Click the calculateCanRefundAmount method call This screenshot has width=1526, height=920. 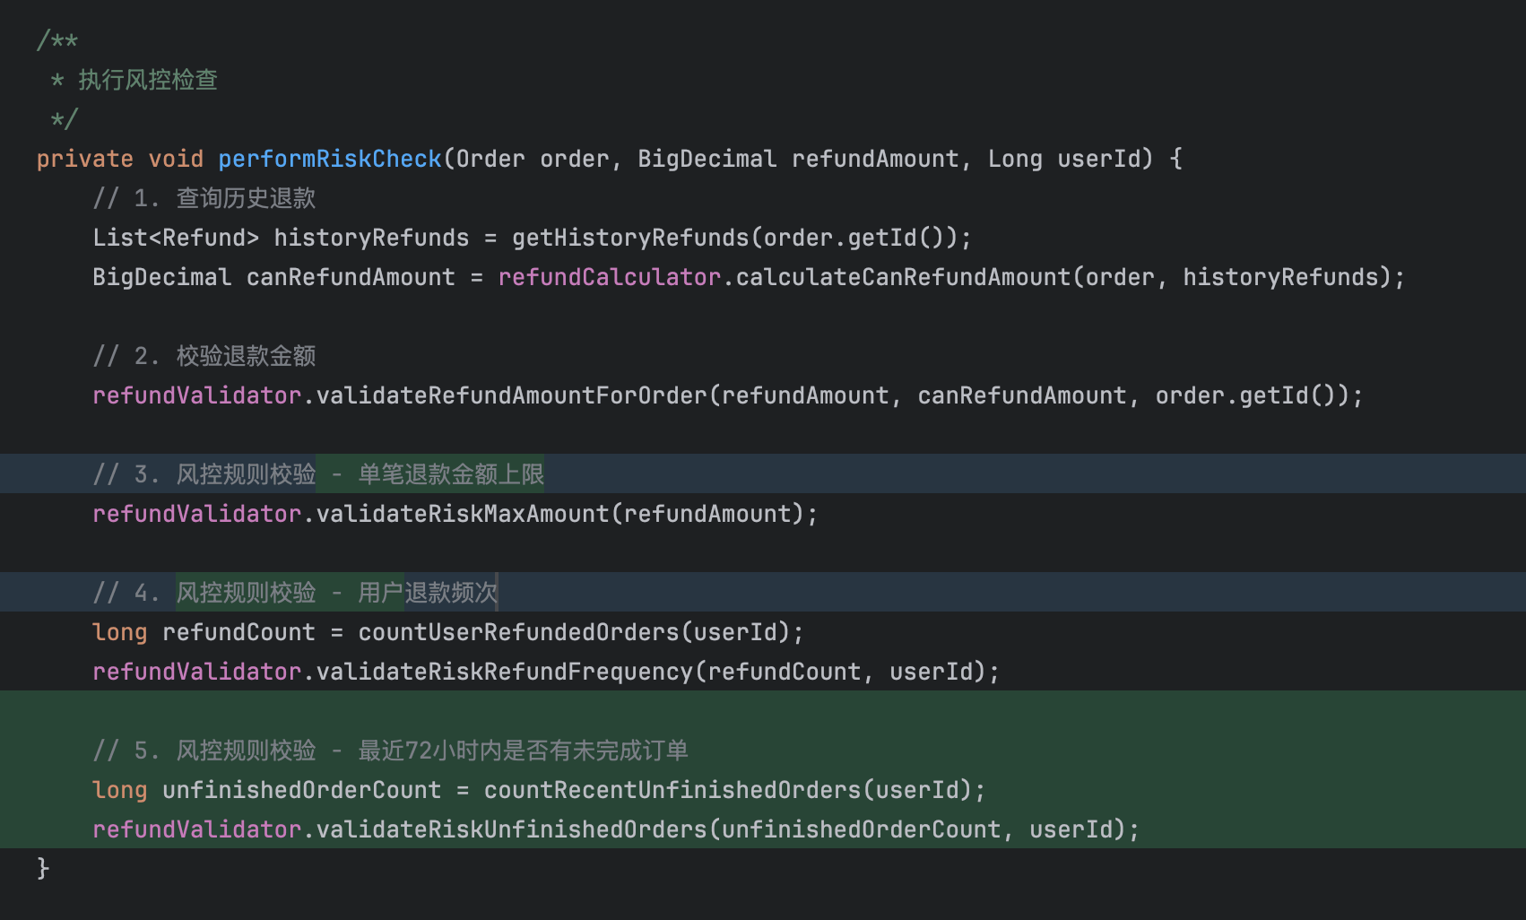coord(903,277)
